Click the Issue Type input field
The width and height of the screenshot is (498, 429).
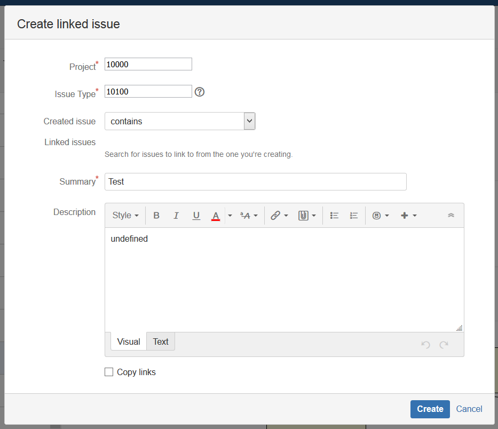148,91
